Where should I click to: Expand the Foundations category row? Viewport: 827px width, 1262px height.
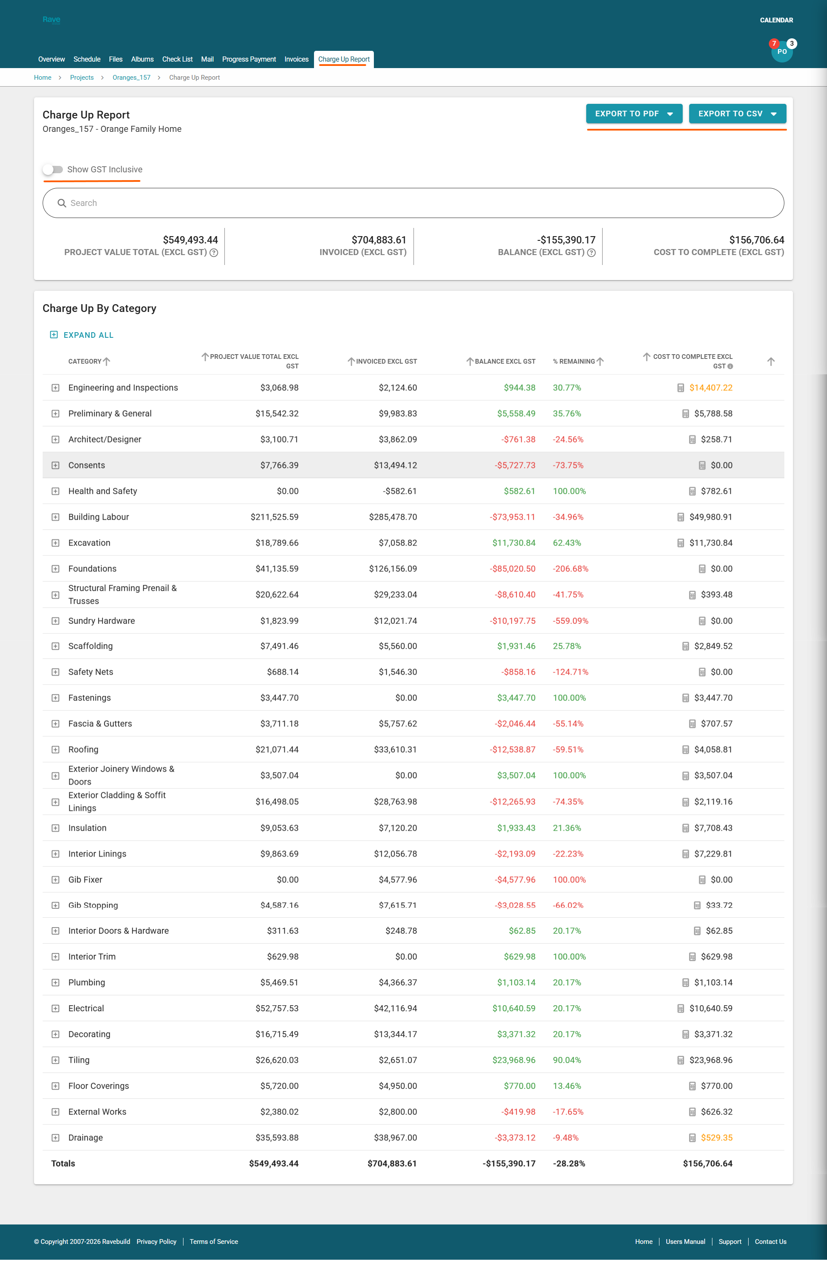coord(55,568)
